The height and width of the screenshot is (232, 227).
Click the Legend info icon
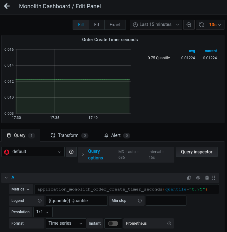tap(40, 201)
